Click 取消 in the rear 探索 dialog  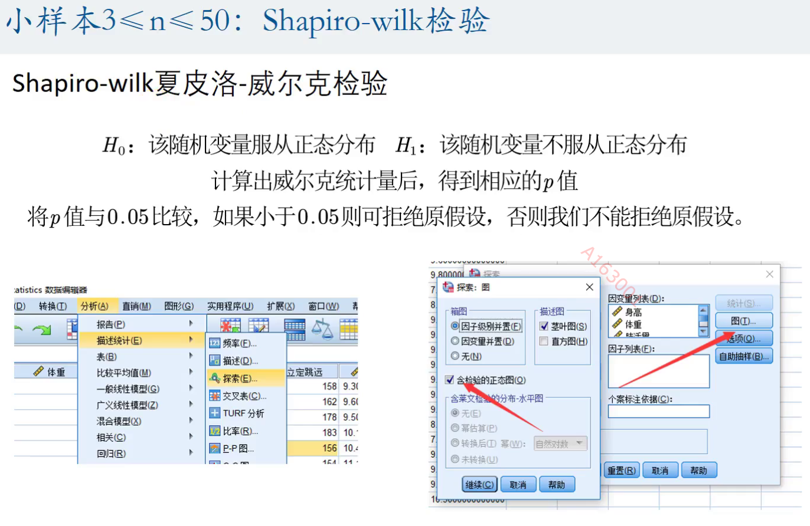660,470
